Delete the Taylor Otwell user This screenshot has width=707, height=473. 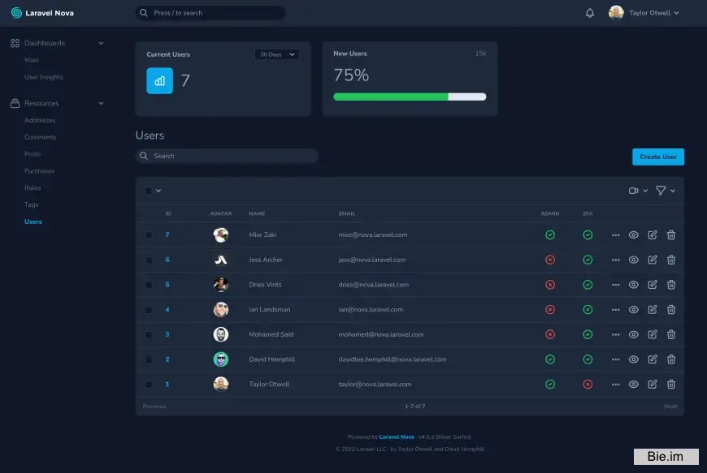(x=671, y=384)
